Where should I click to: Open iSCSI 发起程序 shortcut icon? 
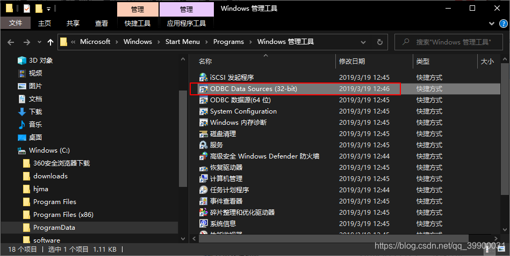point(203,78)
